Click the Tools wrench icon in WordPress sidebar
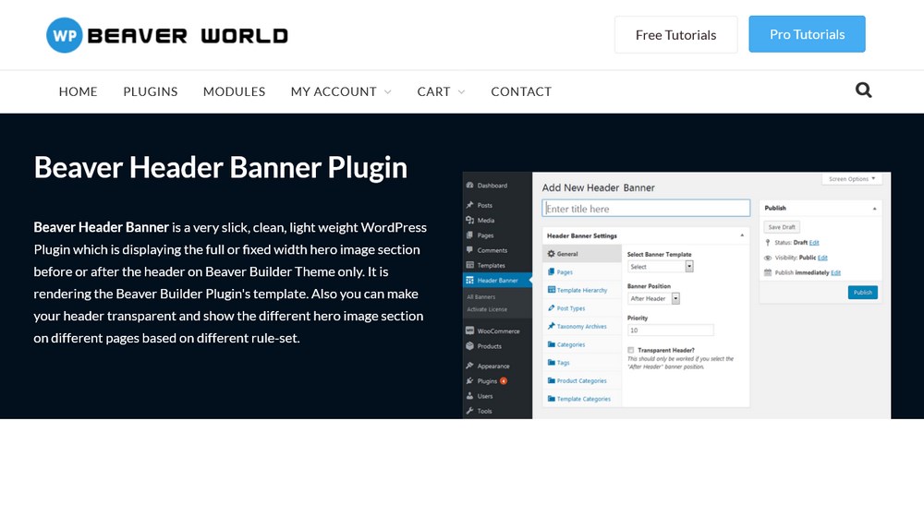 [x=469, y=411]
